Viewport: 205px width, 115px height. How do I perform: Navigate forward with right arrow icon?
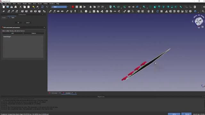133,7
